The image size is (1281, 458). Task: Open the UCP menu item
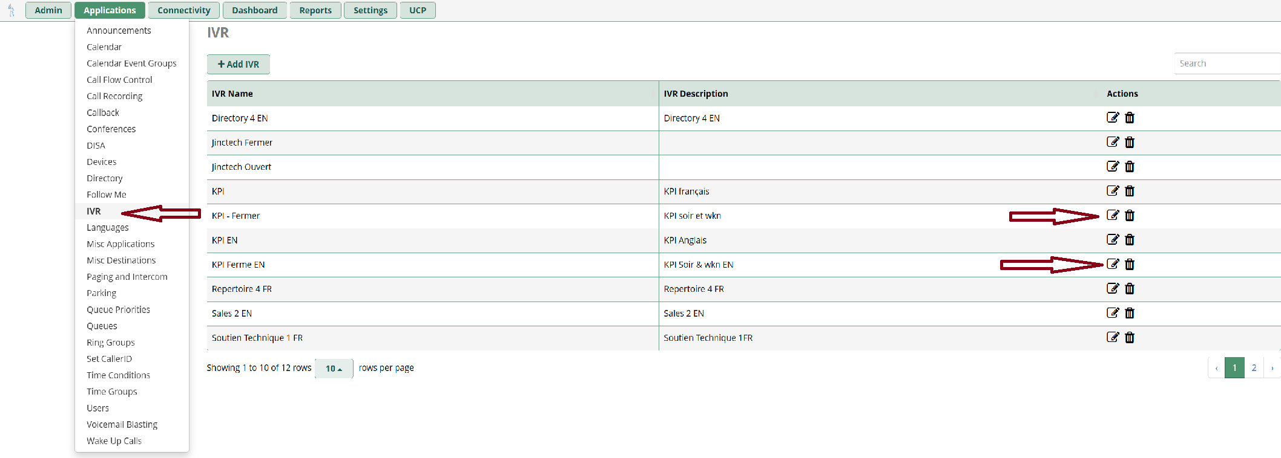tap(418, 10)
